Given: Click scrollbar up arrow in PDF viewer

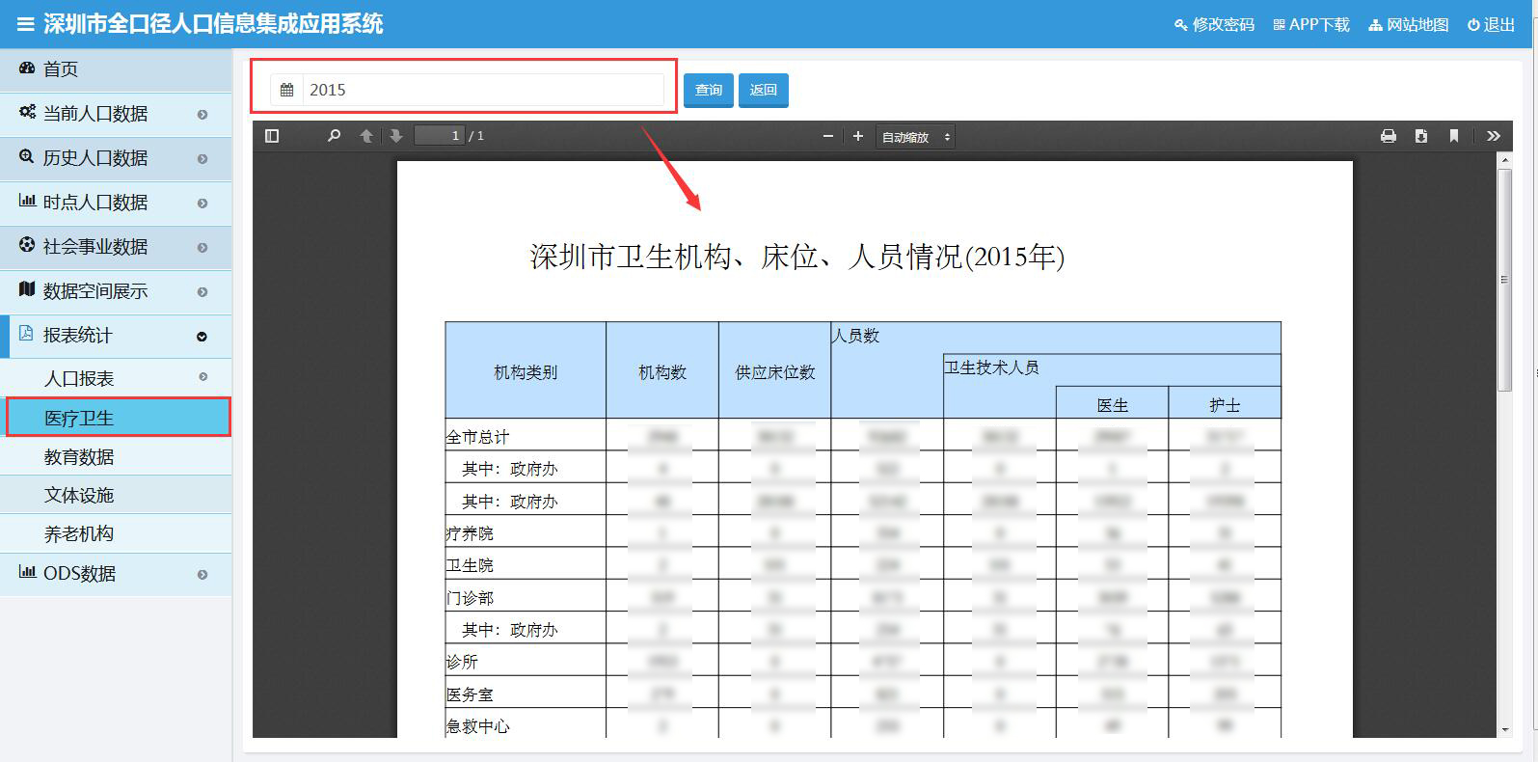Looking at the screenshot, I should pos(1504,159).
